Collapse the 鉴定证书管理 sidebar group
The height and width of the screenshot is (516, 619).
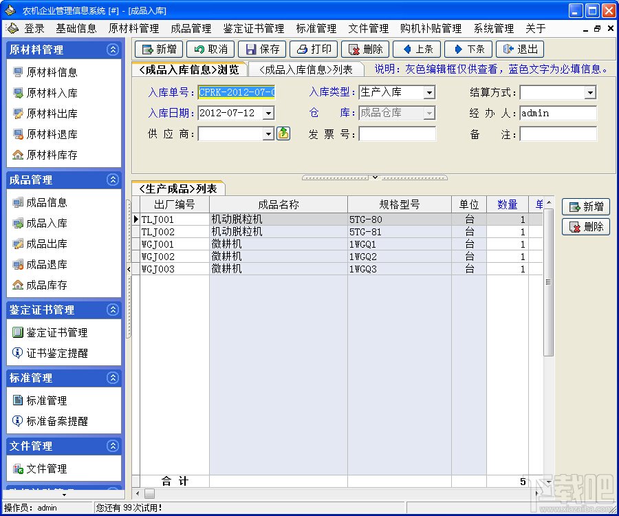point(113,310)
